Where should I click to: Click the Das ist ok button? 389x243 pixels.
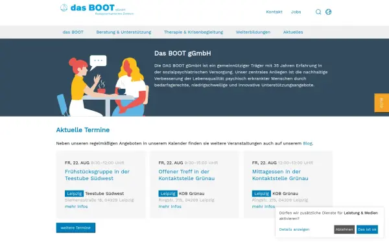click(367, 229)
